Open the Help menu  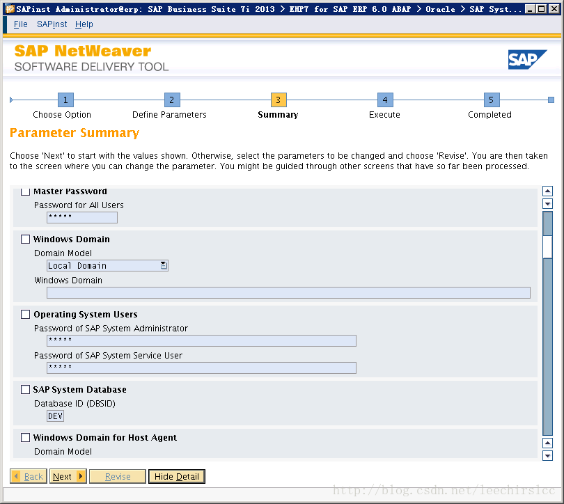[84, 24]
